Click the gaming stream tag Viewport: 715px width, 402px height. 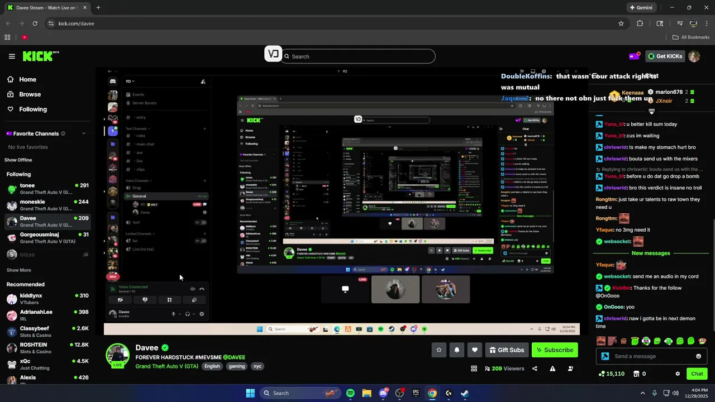(x=237, y=366)
